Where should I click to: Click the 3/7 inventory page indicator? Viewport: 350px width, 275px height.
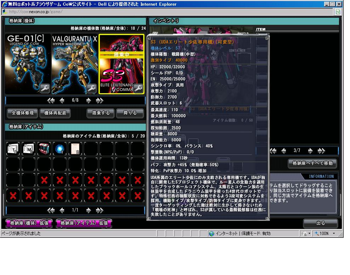[x=297, y=151]
